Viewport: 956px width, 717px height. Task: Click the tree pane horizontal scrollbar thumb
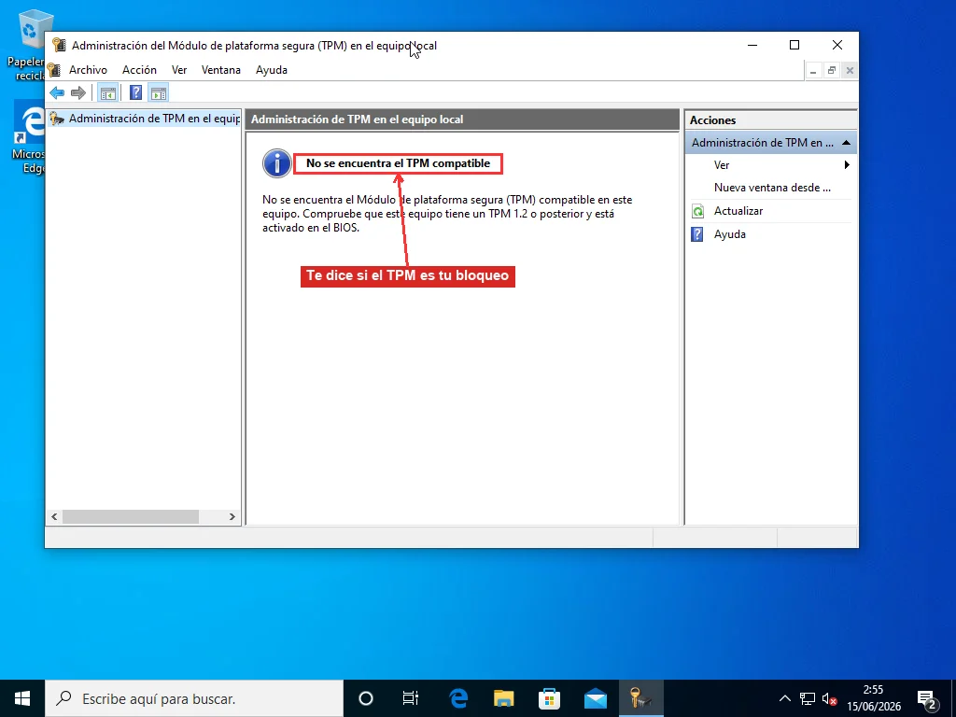131,516
